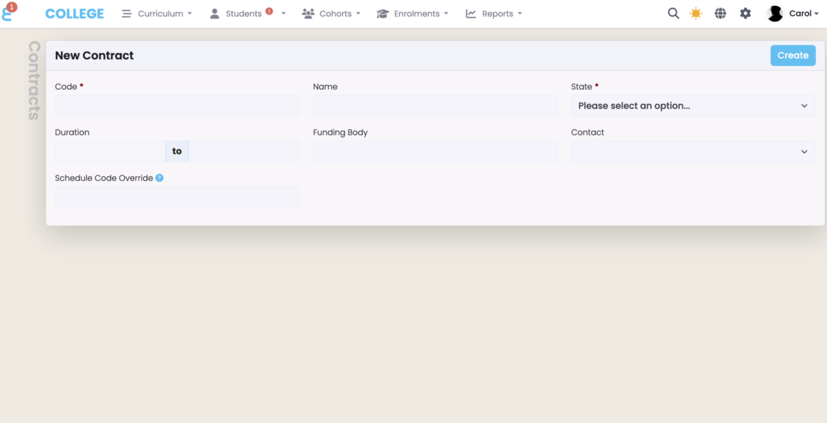Click the Students red alert badge
827x423 pixels.
269,11
